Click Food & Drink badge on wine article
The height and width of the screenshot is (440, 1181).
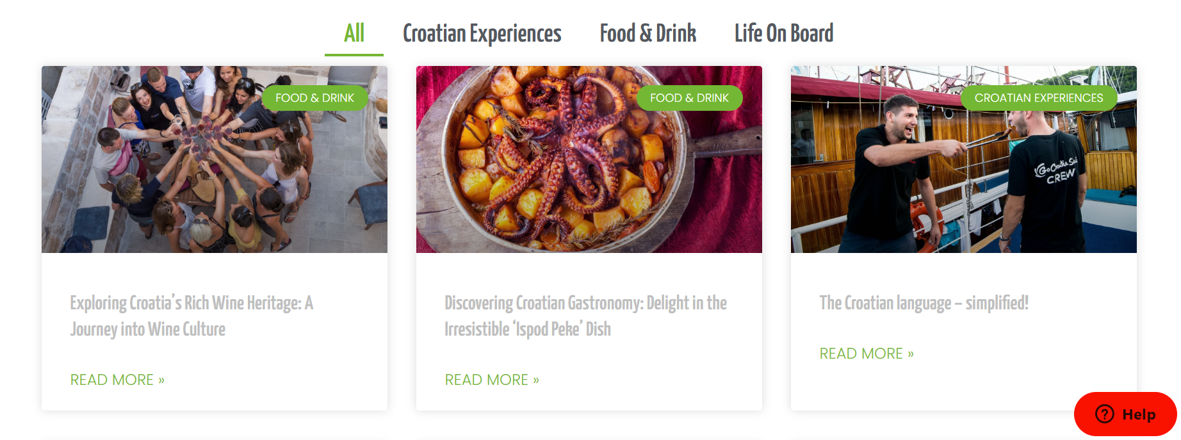tap(314, 98)
